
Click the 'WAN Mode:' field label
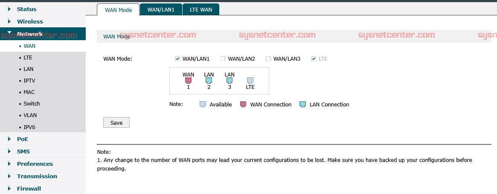(x=118, y=59)
